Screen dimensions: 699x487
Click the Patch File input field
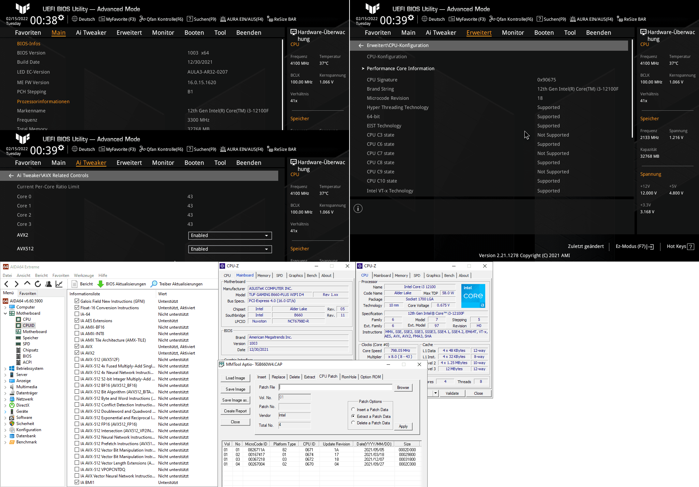(x=335, y=387)
